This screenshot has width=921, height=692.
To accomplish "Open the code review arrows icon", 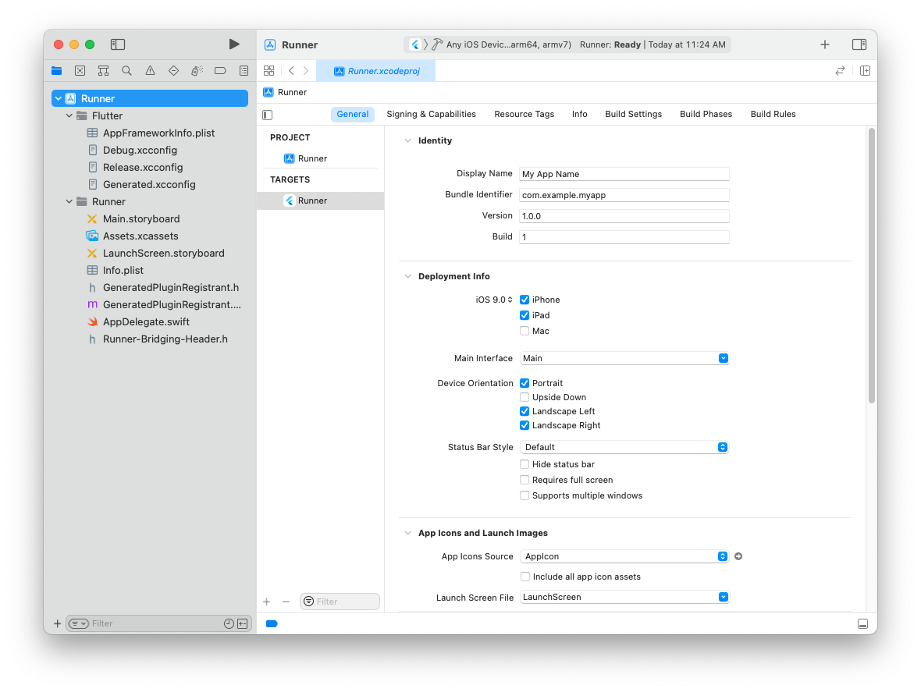I will click(x=839, y=70).
